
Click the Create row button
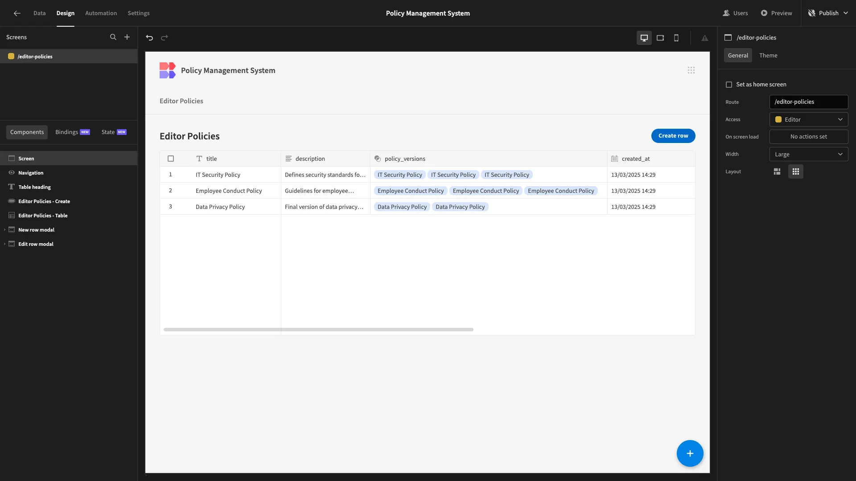[673, 136]
